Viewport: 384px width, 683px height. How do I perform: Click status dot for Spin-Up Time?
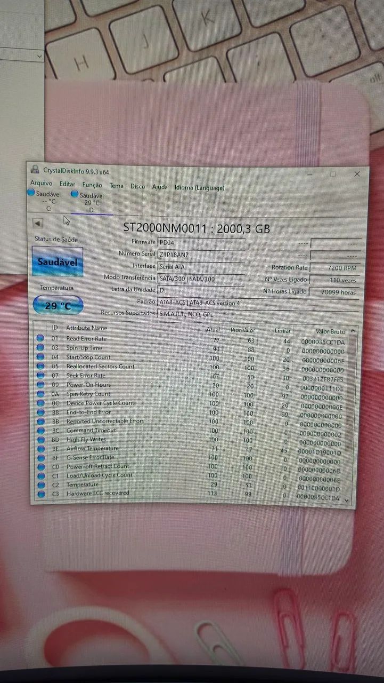[40, 348]
